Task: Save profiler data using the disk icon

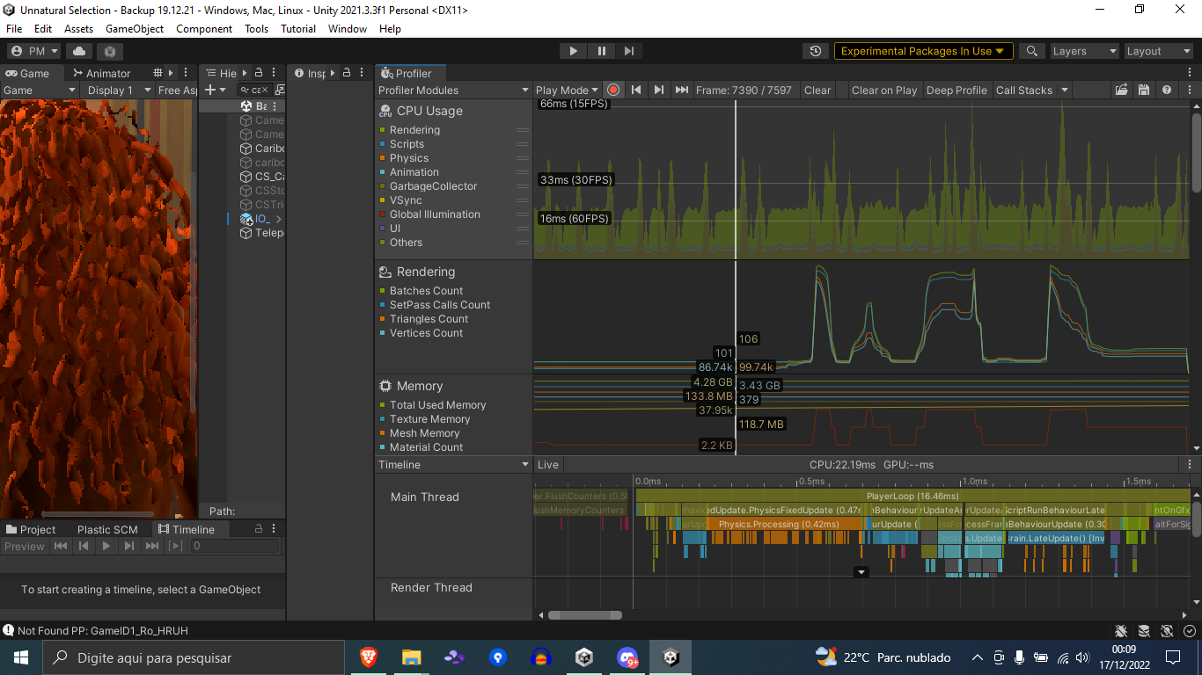Action: click(1143, 90)
